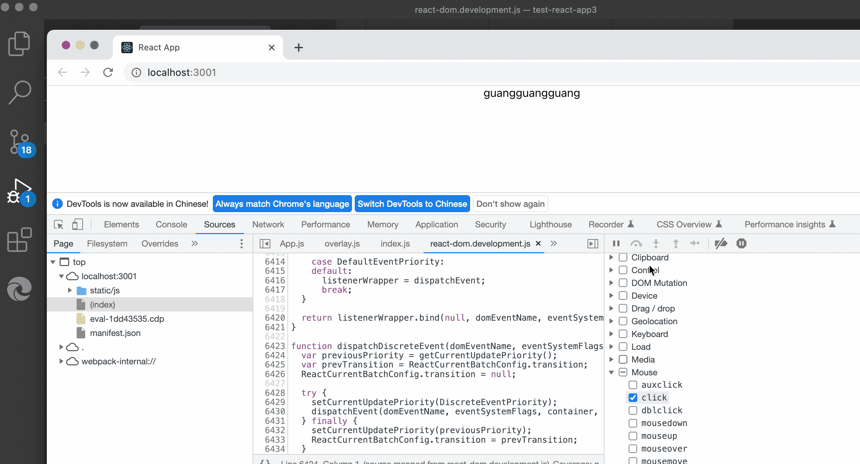Viewport: 860px width, 464px height.
Task: Click the inspect element picker icon
Action: click(59, 225)
